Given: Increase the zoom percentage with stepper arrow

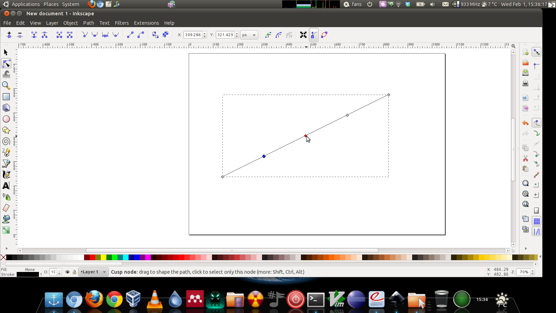Looking at the screenshot, I should (533, 271).
